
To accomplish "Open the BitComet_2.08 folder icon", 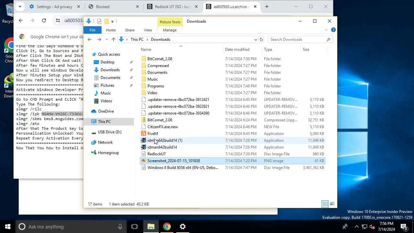I will click(144, 59).
